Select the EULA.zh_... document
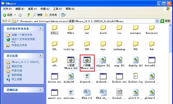 (103, 94)
